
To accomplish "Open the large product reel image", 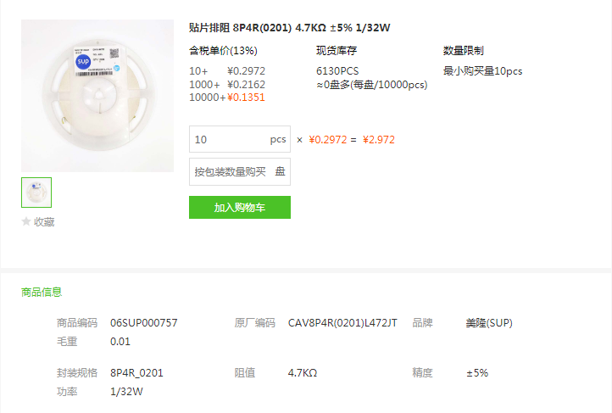I will [x=97, y=96].
